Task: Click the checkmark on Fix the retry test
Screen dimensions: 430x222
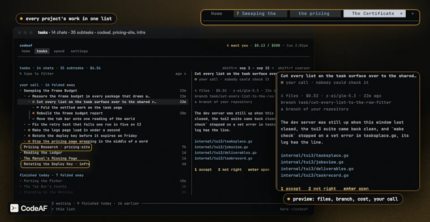Action: click(29, 124)
